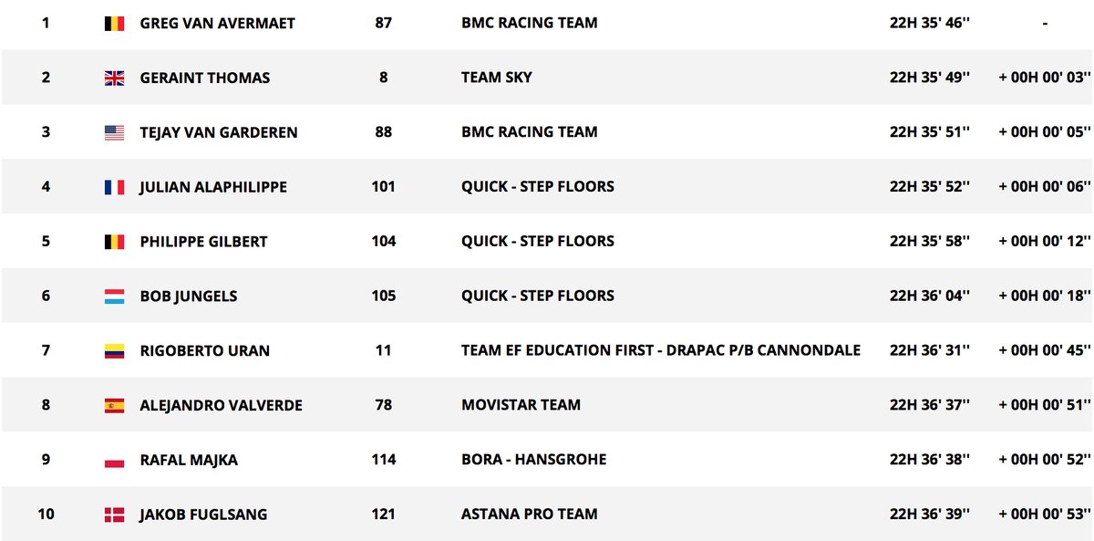The image size is (1094, 541).
Task: Click the Belgian flag beside Greg Van Avermaet
Action: click(114, 23)
